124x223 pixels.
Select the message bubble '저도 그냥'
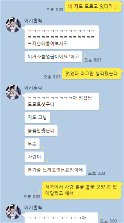pyautogui.click(x=37, y=117)
